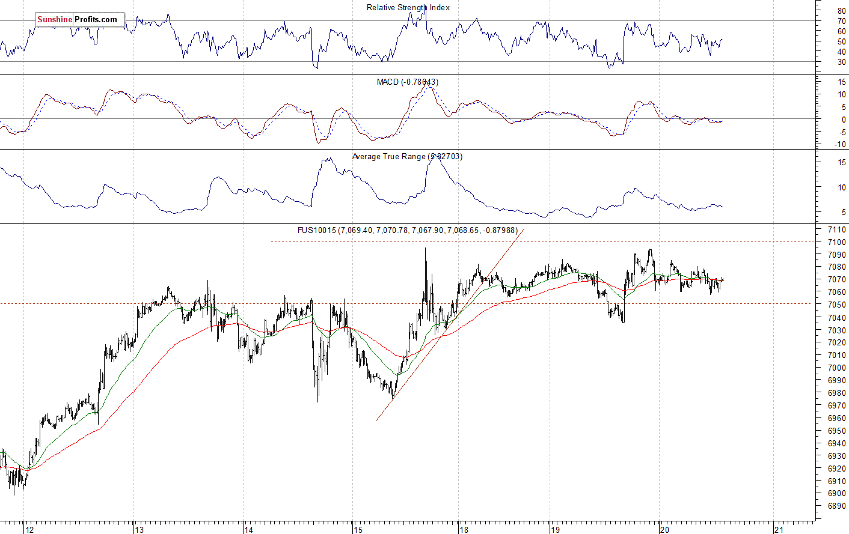This screenshot has width=849, height=534.
Task: Click Average True Range axis value 5
Action: coord(844,213)
